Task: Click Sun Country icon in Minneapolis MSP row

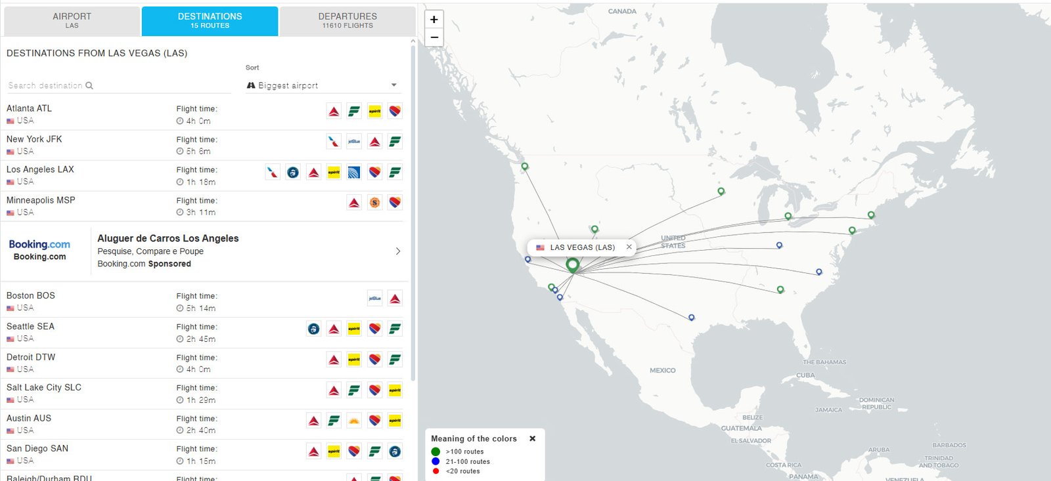Action: click(374, 202)
